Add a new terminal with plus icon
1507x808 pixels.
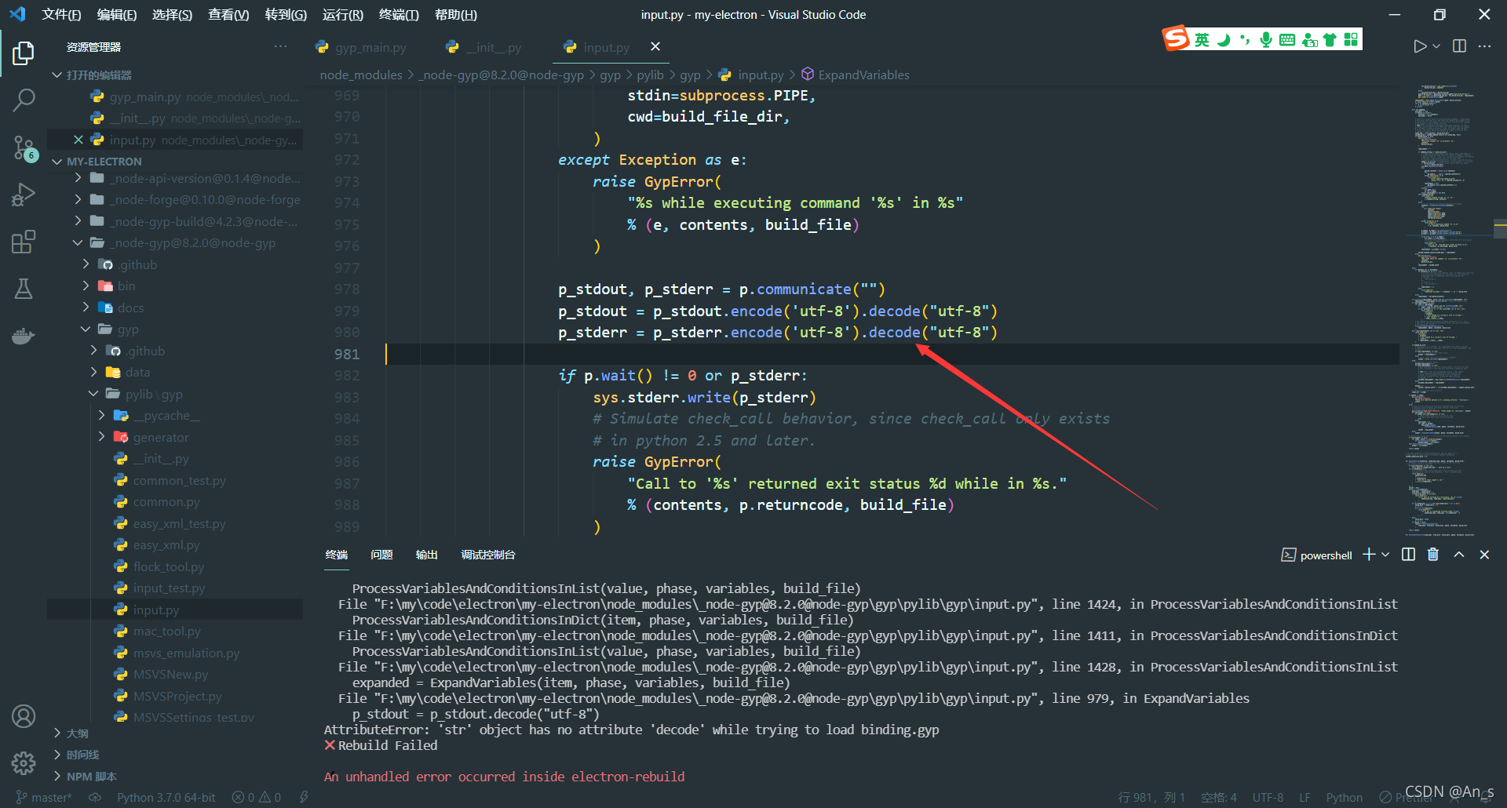1369,555
